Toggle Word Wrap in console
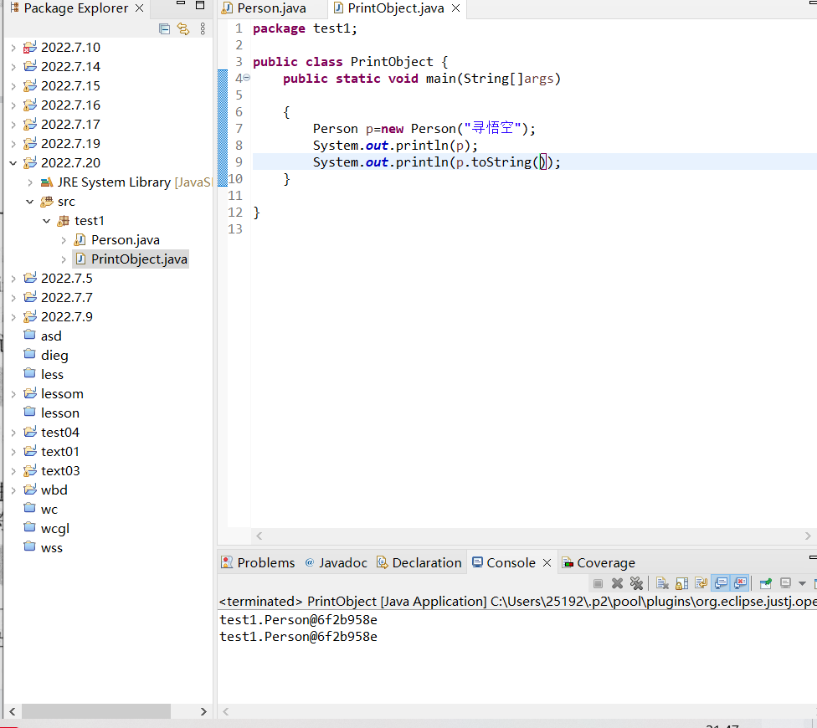Image resolution: width=817 pixels, height=728 pixels. click(701, 584)
